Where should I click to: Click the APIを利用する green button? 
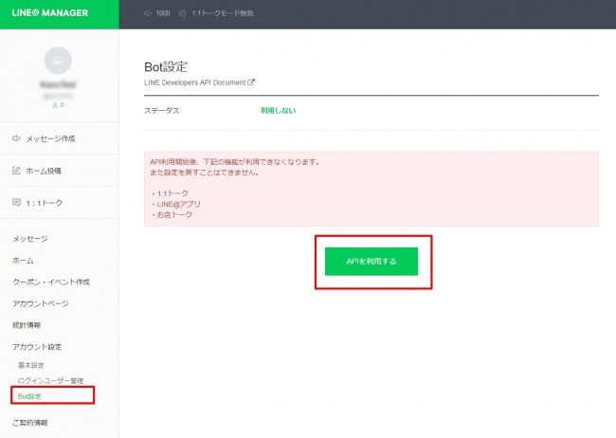click(371, 262)
